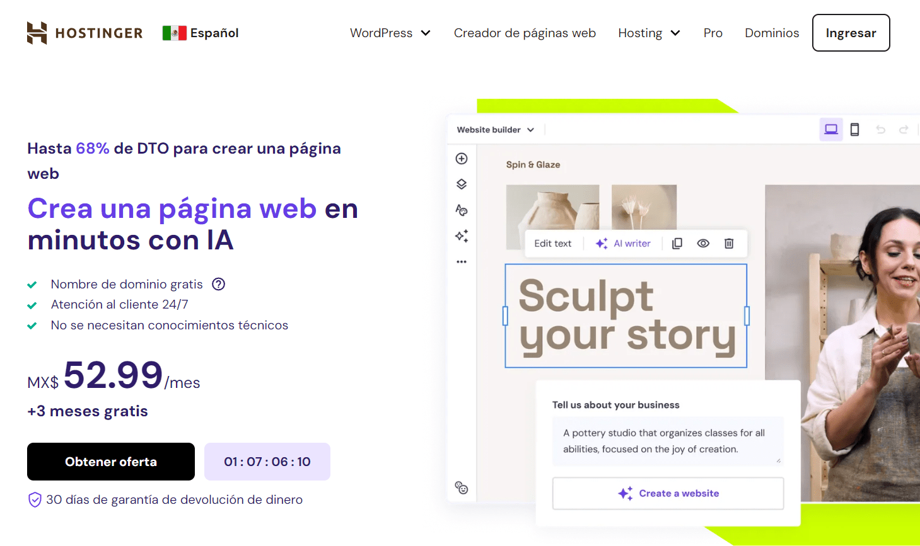The image size is (920, 546).
Task: Click the 68% discount text
Action: point(93,149)
